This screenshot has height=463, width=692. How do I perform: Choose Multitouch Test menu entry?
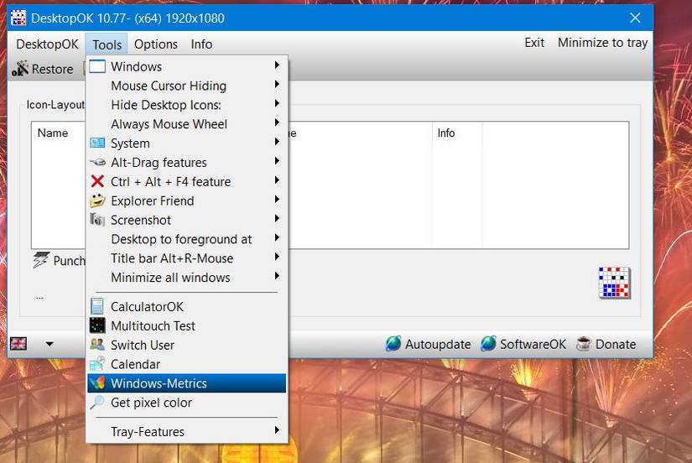click(x=187, y=325)
